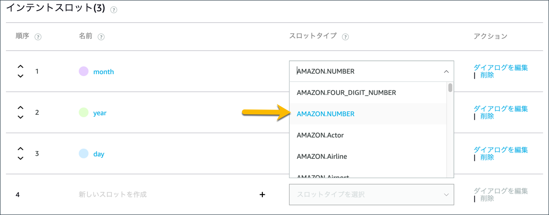Click help icon next to インテントスロット heading
This screenshot has height=215, width=549.
point(114,10)
